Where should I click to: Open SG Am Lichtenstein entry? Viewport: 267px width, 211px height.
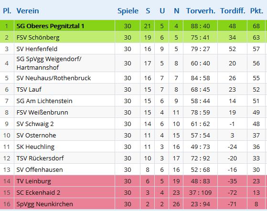coord(44,101)
